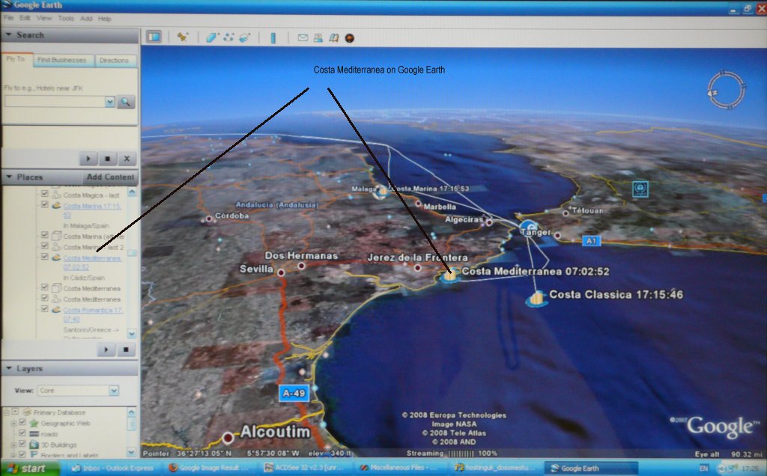The width and height of the screenshot is (767, 476).
Task: Disable the Borders and Labels layer checkbox
Action: (x=22, y=454)
